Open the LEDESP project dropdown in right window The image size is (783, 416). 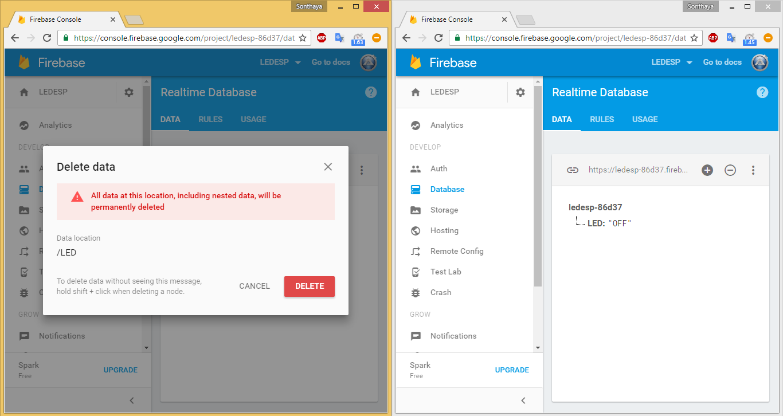[x=672, y=62]
